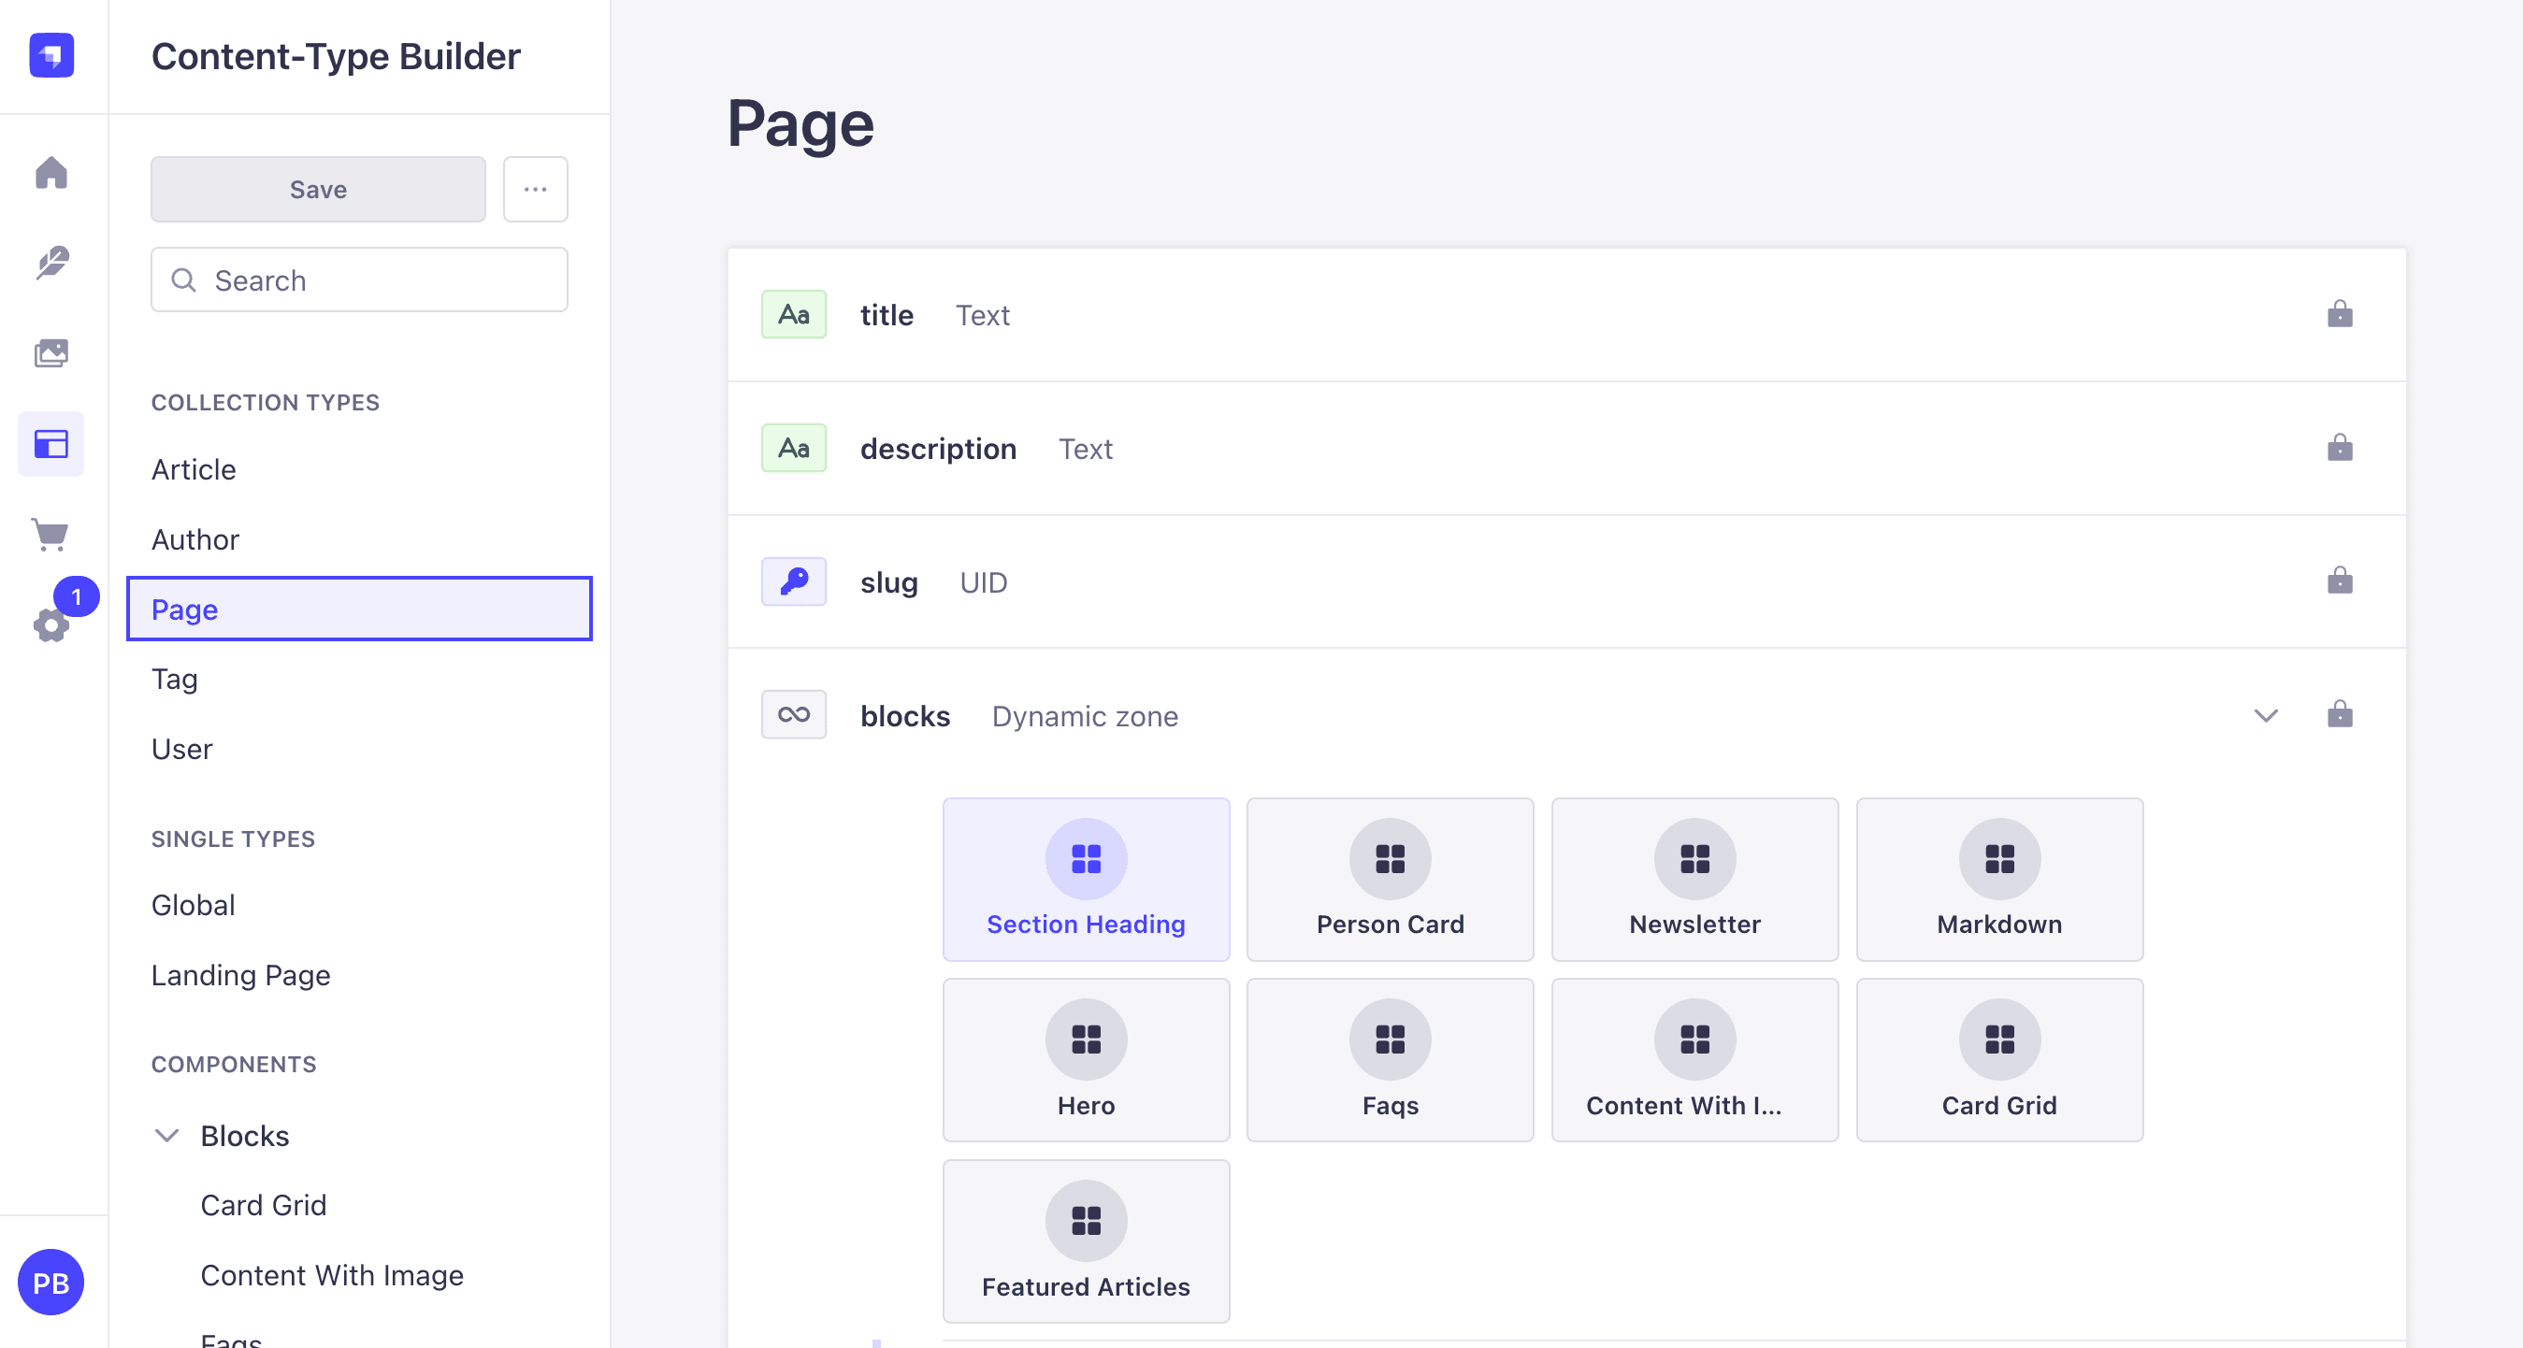2523x1348 pixels.
Task: Click the lock icon on slug row
Action: click(2339, 581)
